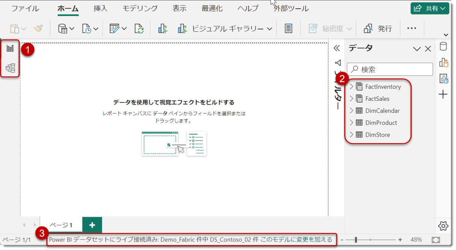Collapse the データ pane chevron
Image resolution: width=456 pixels, height=250 pixels.
[x=417, y=49]
